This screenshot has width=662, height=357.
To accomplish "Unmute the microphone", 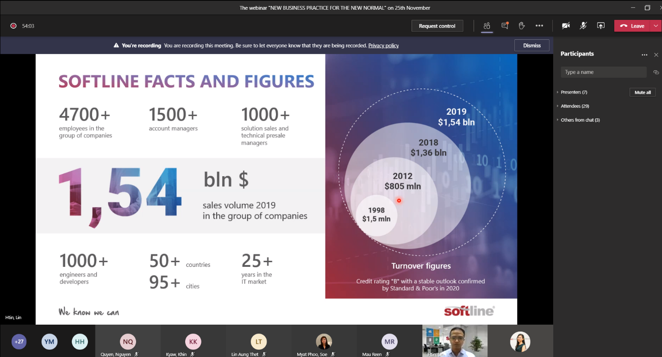I will 583,26.
